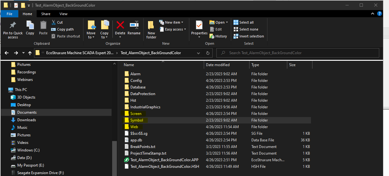This screenshot has width=389, height=176.
Task: Open the New item dropdown
Action: click(171, 22)
